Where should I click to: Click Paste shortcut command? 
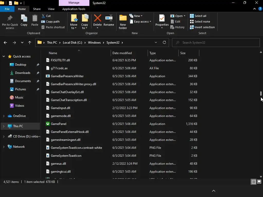click(53, 27)
